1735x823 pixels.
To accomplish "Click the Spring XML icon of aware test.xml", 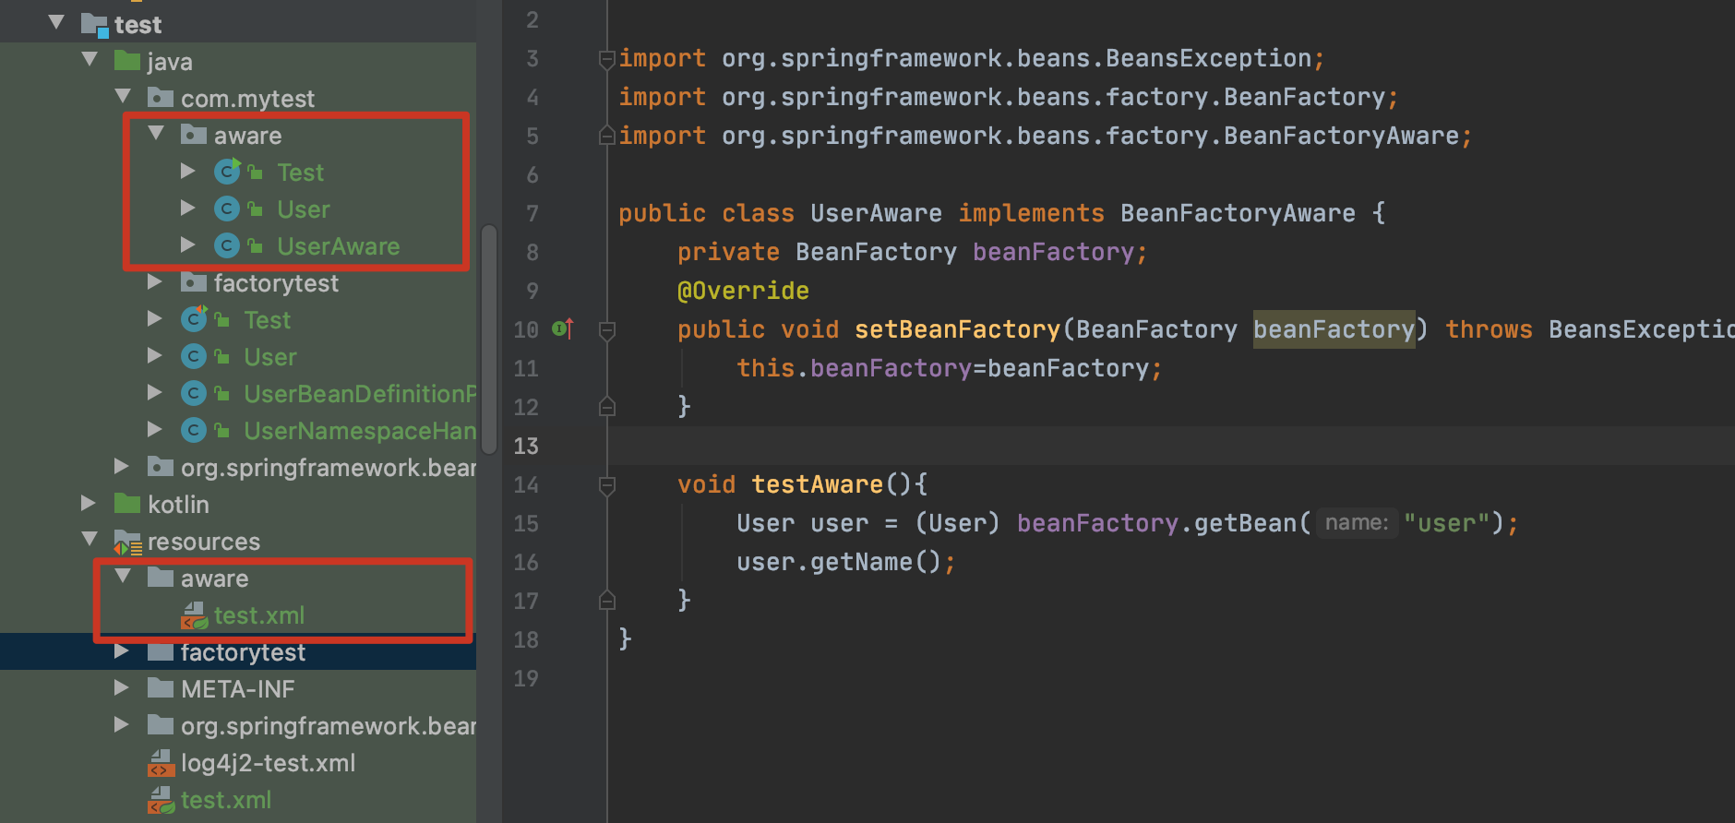I will 194,615.
